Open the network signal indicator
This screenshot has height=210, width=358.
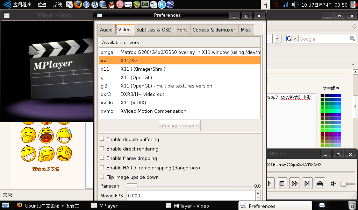click(x=285, y=5)
